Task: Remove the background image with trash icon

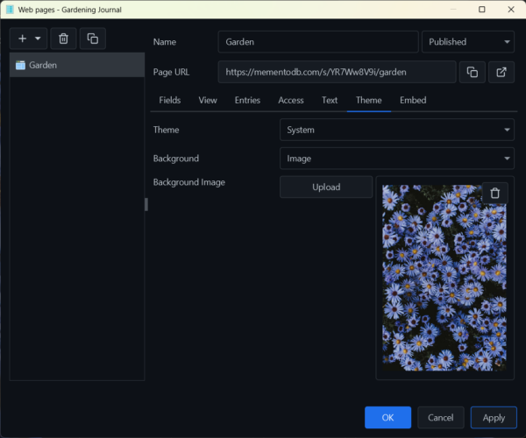Action: tap(494, 194)
